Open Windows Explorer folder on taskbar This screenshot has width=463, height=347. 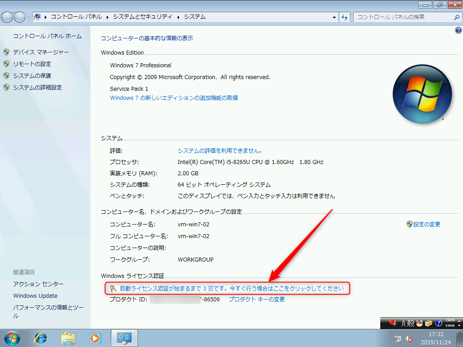pyautogui.click(x=68, y=338)
